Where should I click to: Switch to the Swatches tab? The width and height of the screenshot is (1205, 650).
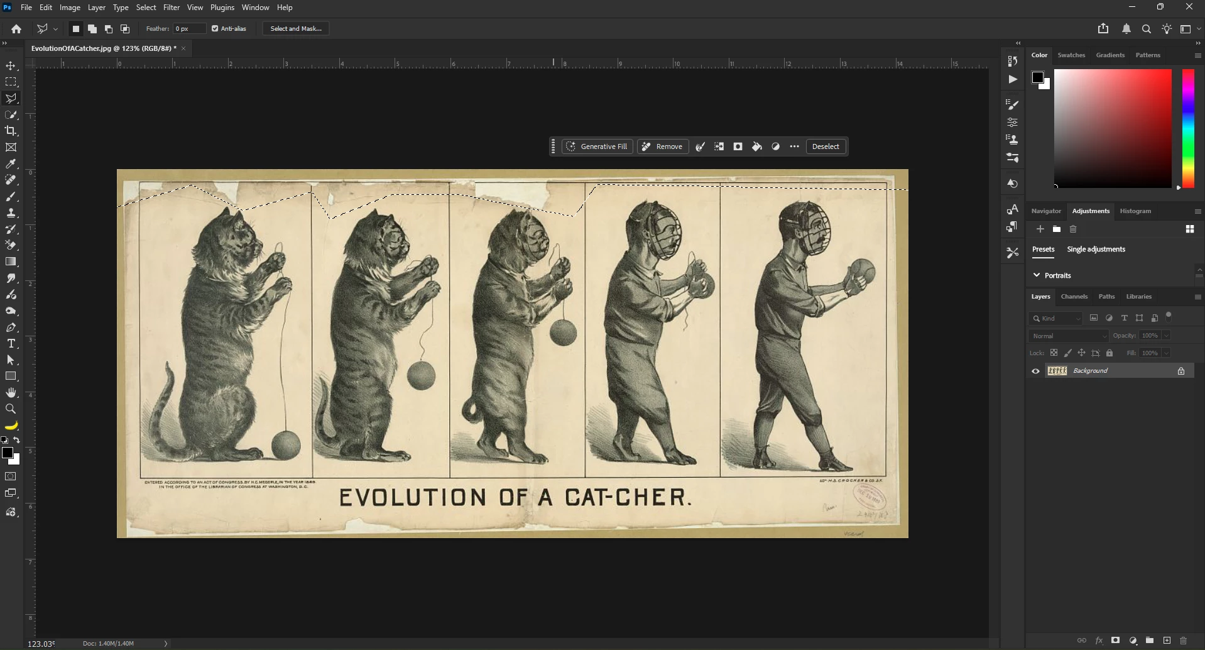(x=1071, y=55)
